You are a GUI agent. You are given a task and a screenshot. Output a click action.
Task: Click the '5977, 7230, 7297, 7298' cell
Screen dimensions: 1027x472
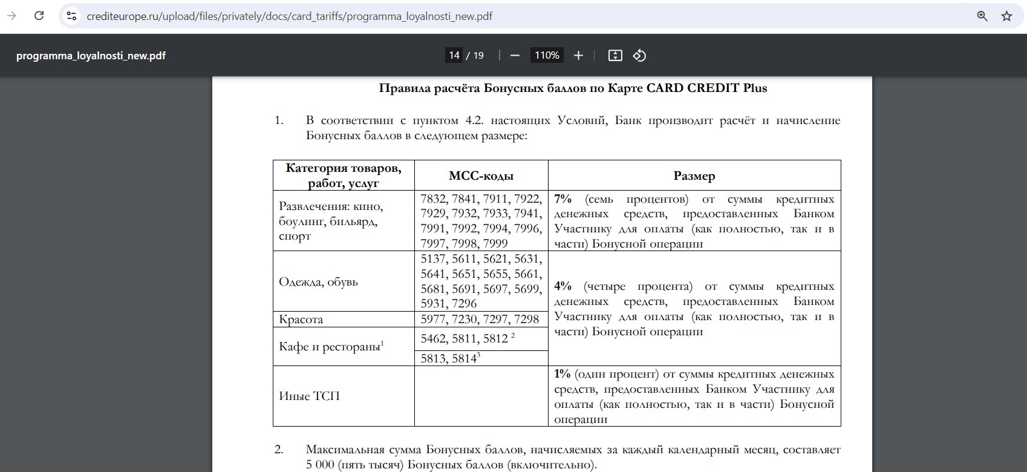click(x=481, y=320)
